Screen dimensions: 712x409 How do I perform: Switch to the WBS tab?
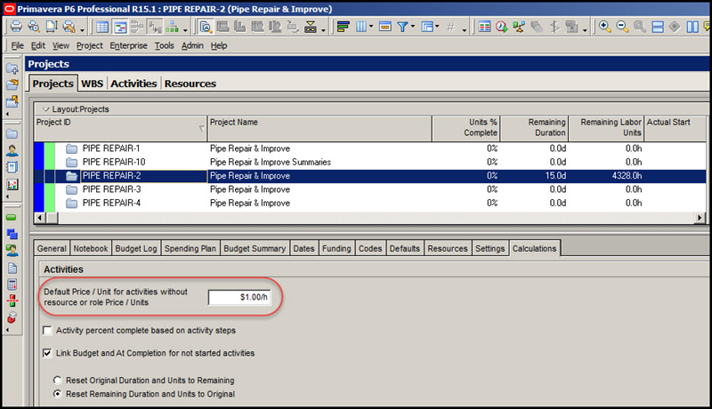click(x=93, y=84)
